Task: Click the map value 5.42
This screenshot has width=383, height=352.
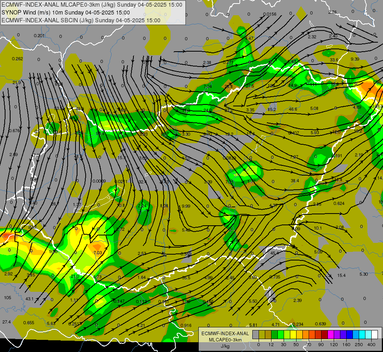Action: pos(186,230)
